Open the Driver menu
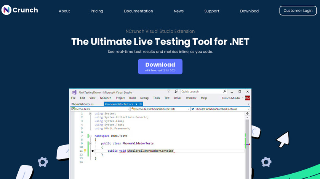 click(x=178, y=98)
